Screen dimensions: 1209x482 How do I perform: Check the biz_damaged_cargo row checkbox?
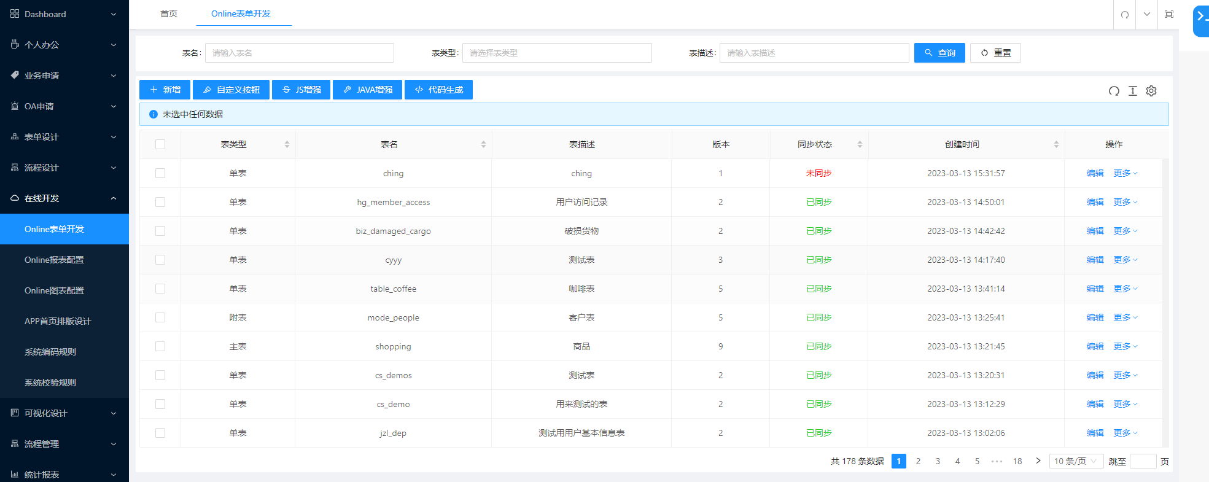point(160,231)
